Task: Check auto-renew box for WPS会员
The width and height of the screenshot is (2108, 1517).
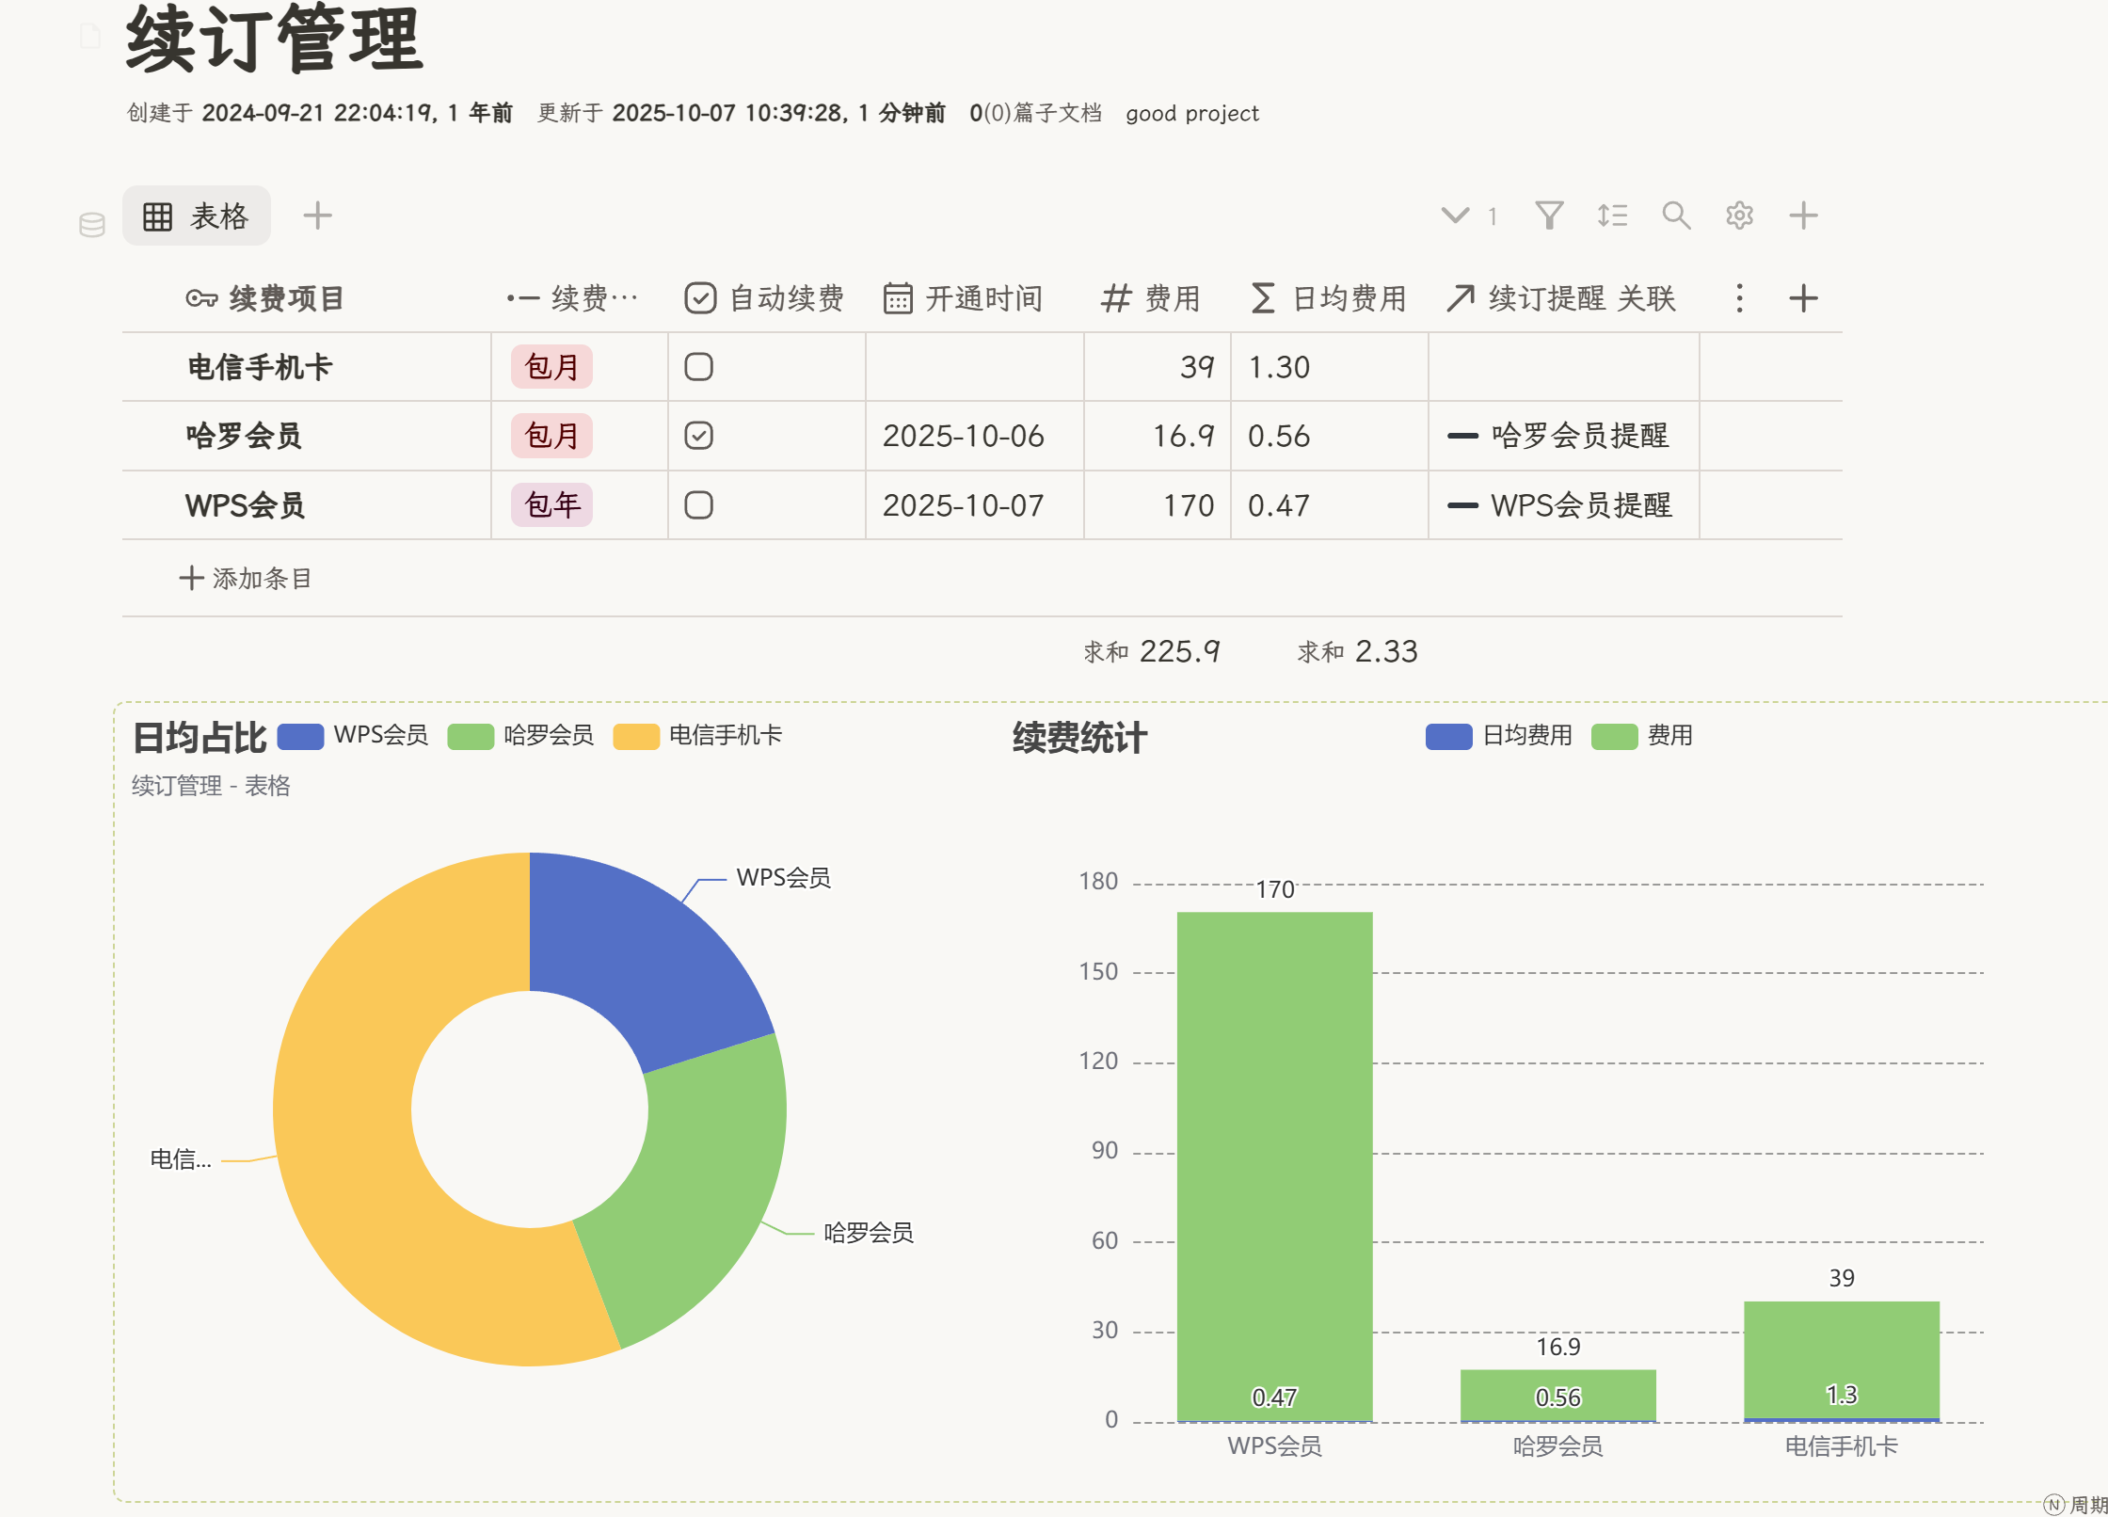Action: pyautogui.click(x=698, y=505)
